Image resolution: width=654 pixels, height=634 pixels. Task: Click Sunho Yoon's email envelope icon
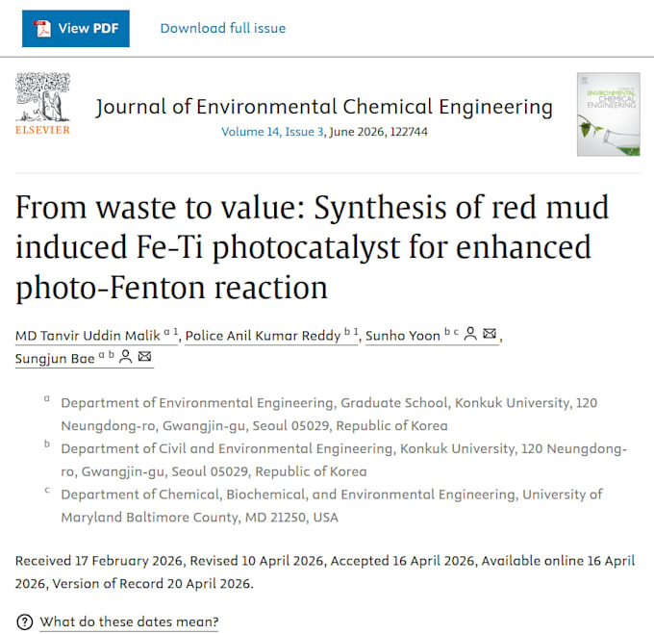(x=490, y=333)
